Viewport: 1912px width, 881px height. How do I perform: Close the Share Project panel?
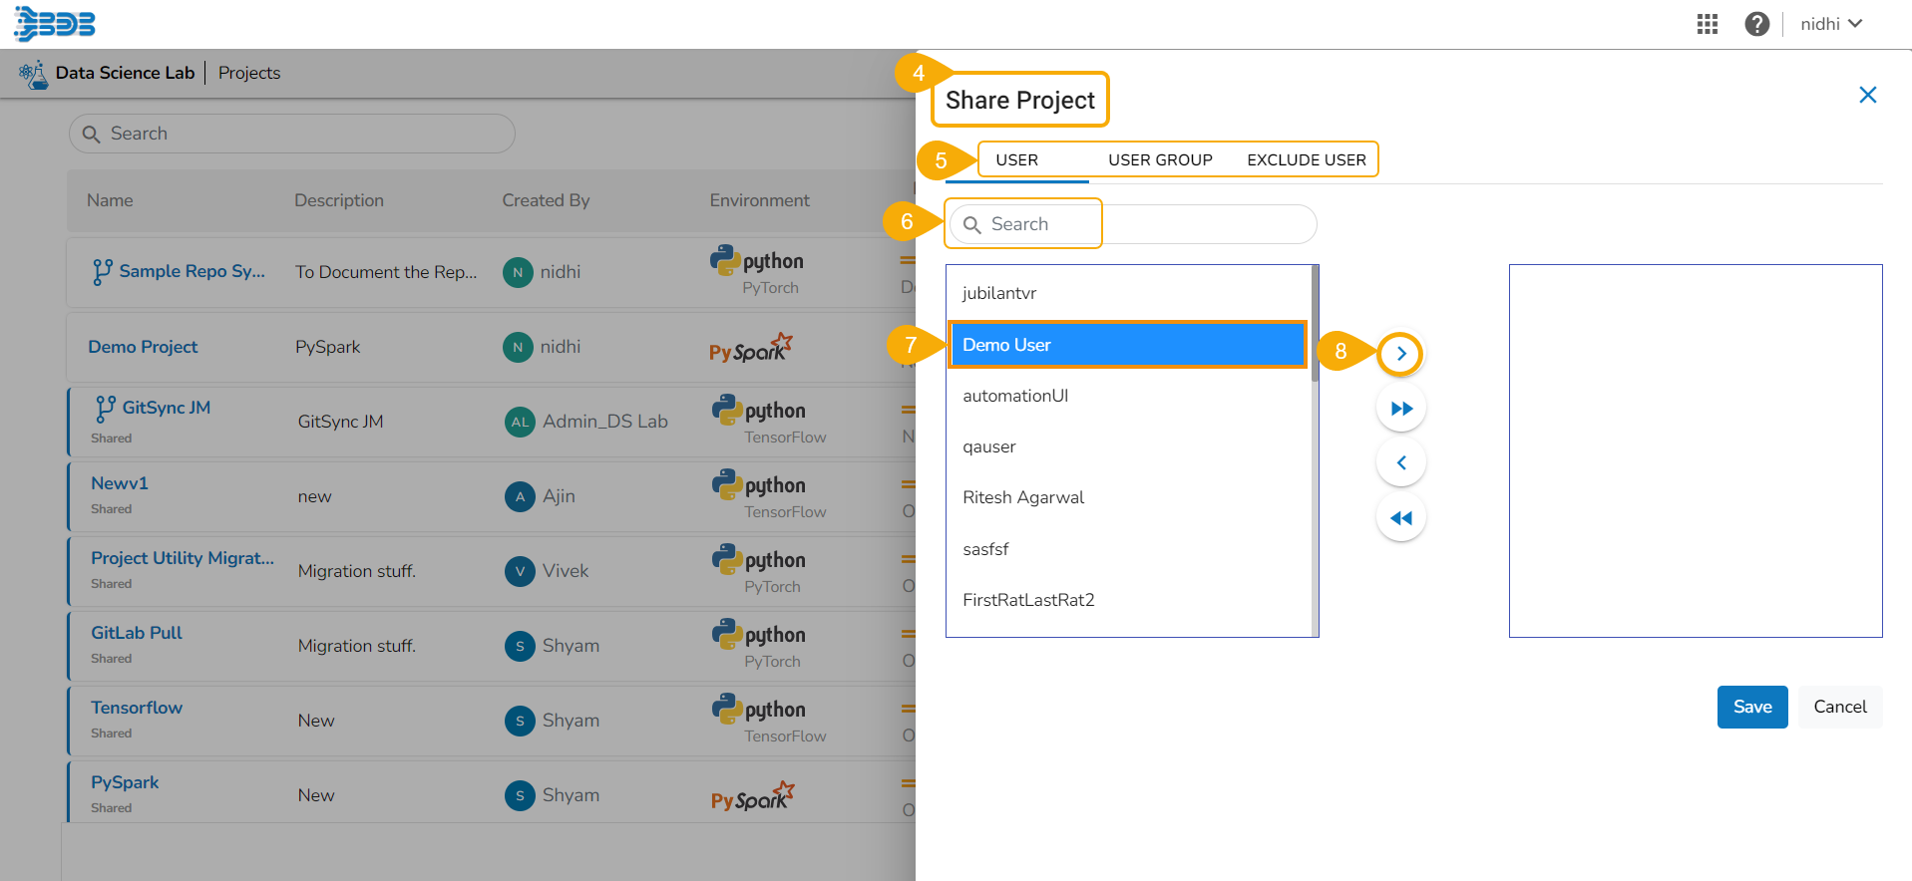(1867, 95)
